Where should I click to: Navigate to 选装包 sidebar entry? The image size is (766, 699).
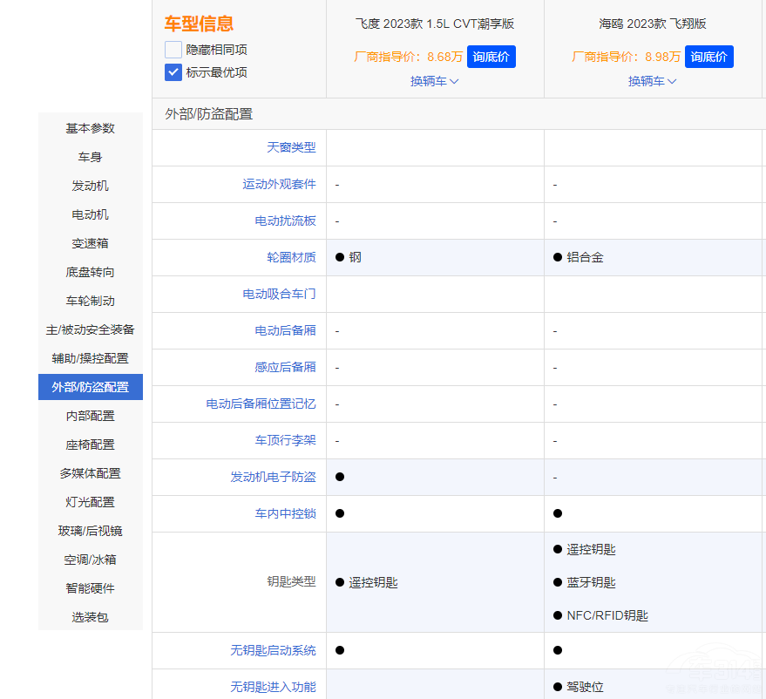tap(91, 617)
